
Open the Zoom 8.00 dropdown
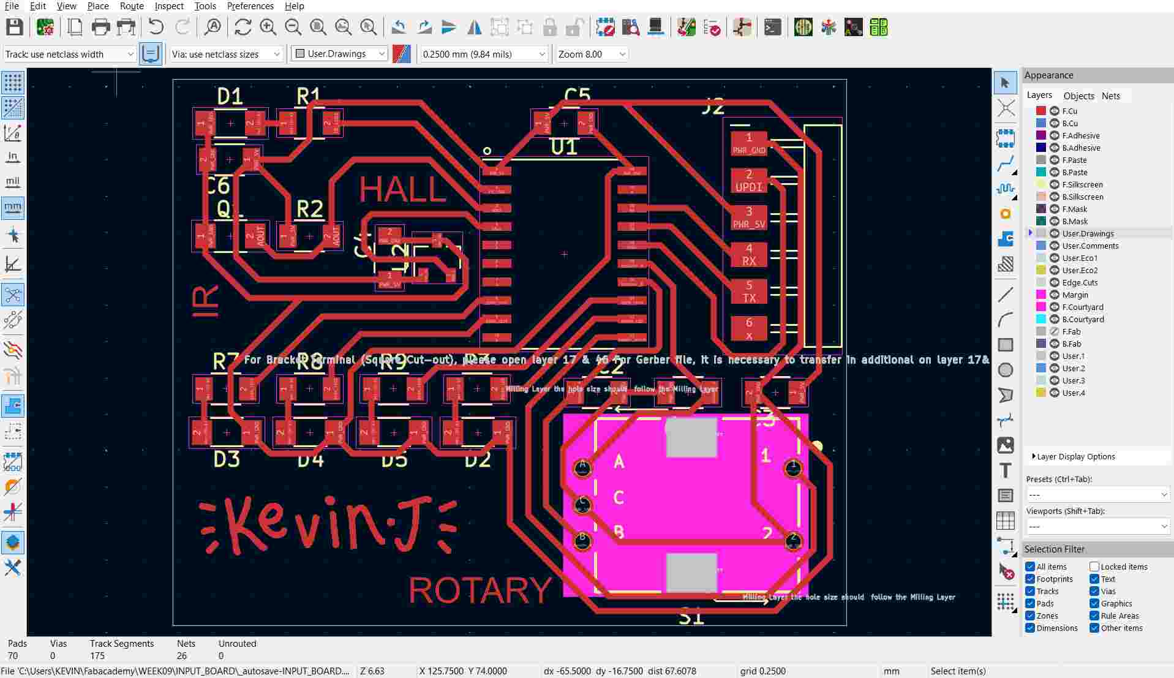point(592,54)
